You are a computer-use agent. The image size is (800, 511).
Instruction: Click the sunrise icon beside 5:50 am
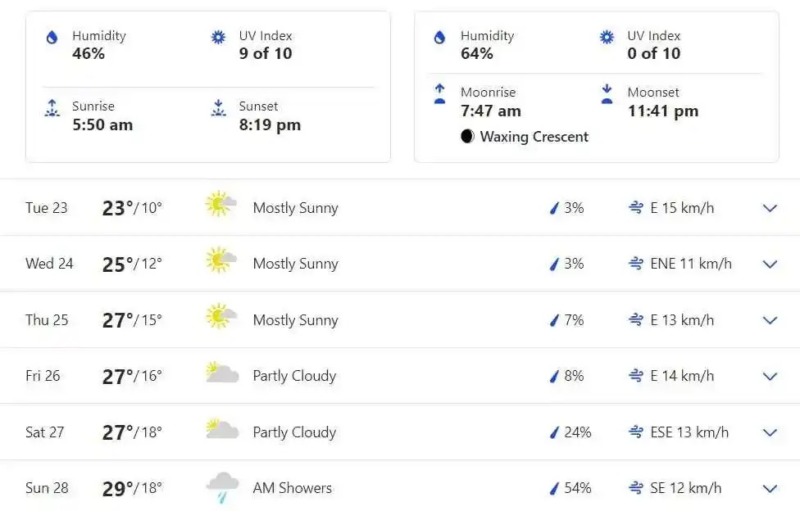click(52, 108)
